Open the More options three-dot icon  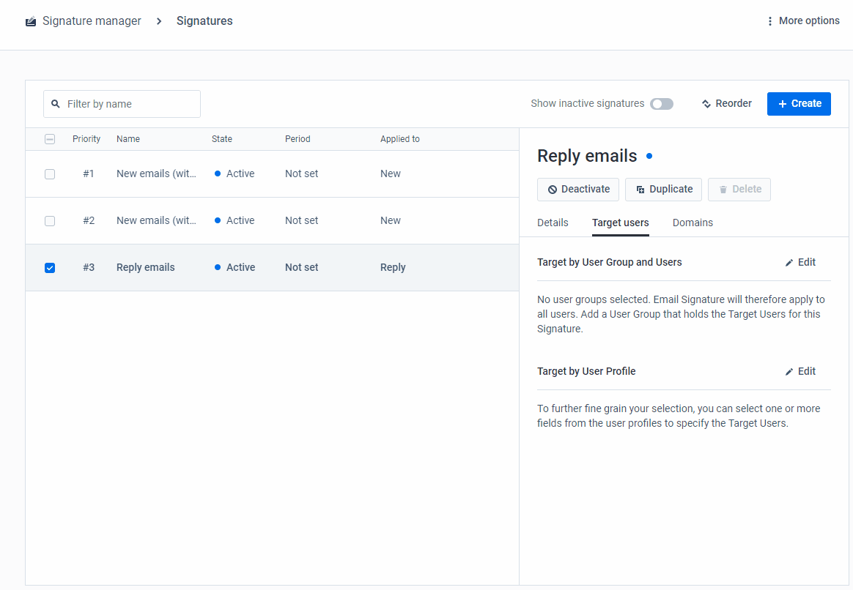(x=770, y=20)
